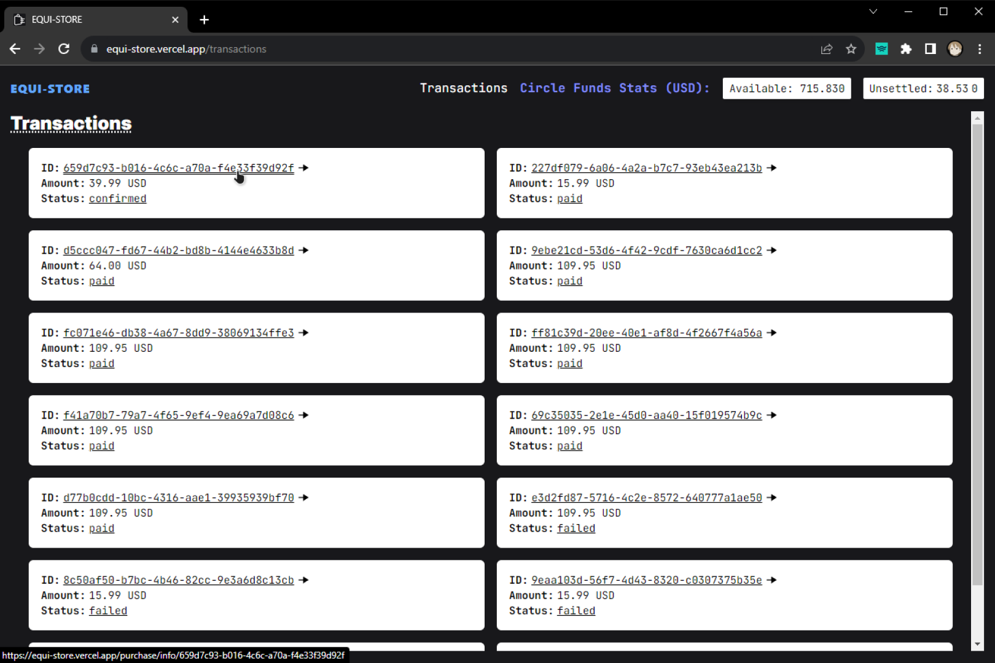Screen dimensions: 995x663
Task: Open transaction 9eaa103d-56f7-4d43-8320-c0307375b35e
Action: (x=647, y=580)
